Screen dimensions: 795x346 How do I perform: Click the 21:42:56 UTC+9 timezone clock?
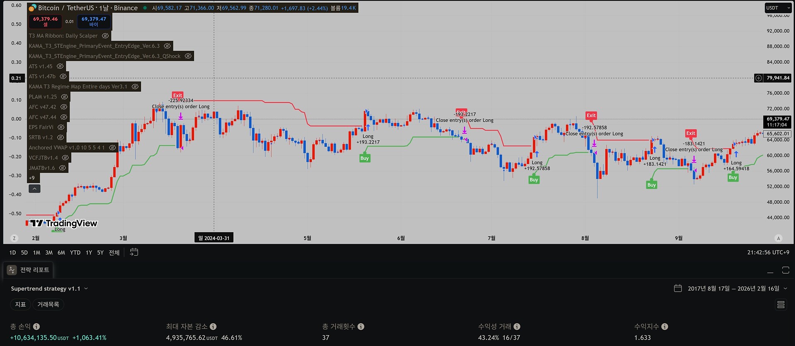tap(768, 252)
